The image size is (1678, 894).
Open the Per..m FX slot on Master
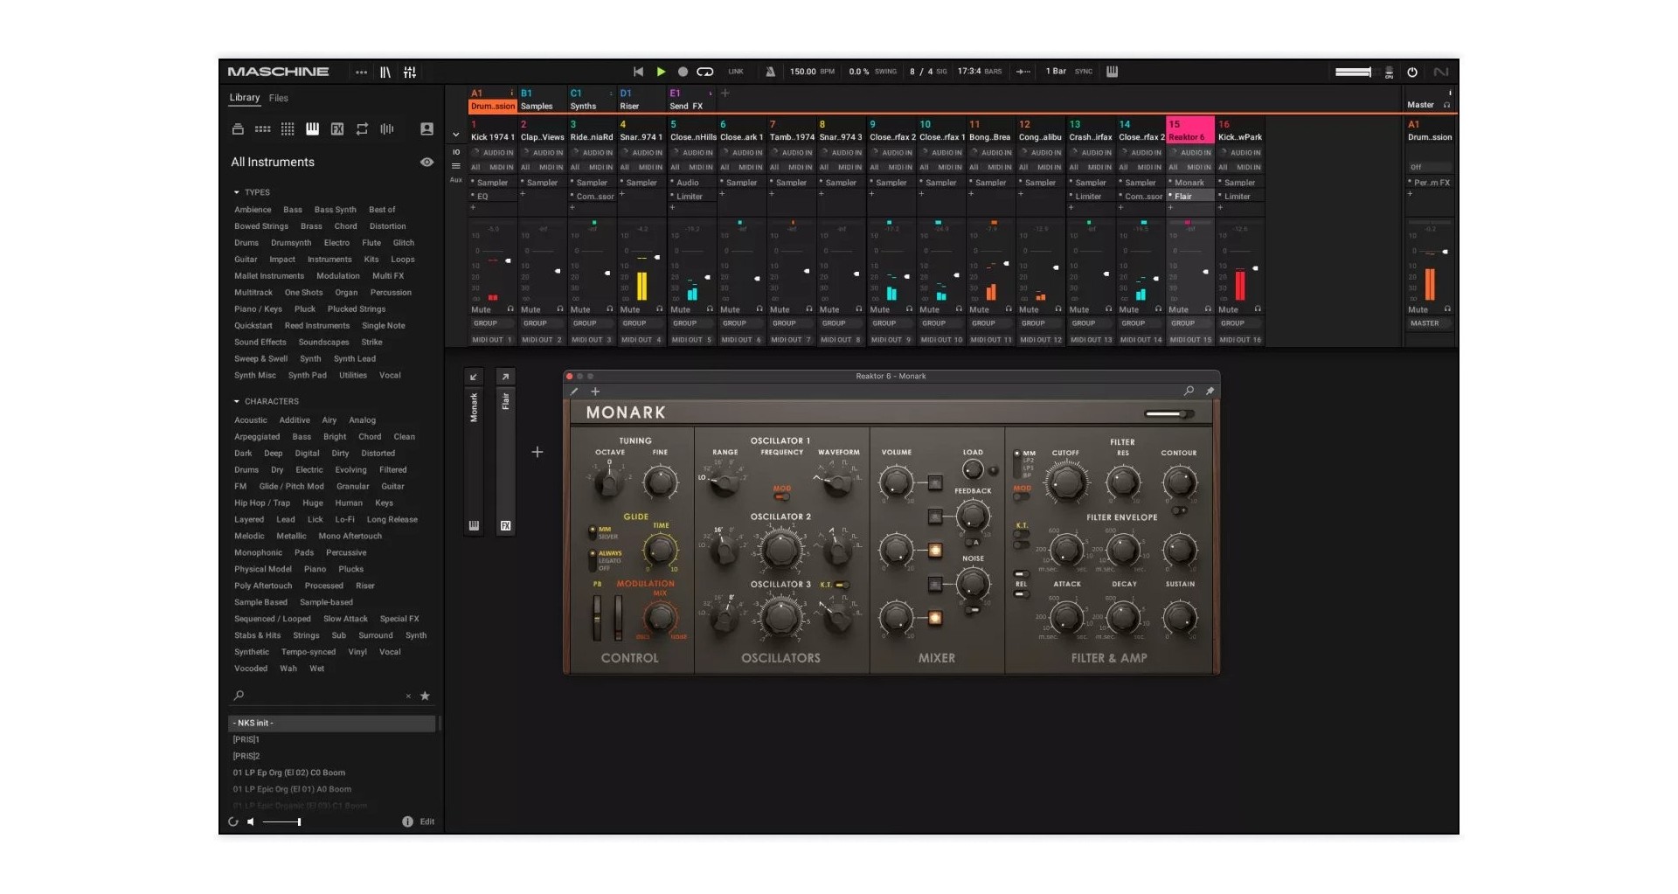pos(1429,183)
